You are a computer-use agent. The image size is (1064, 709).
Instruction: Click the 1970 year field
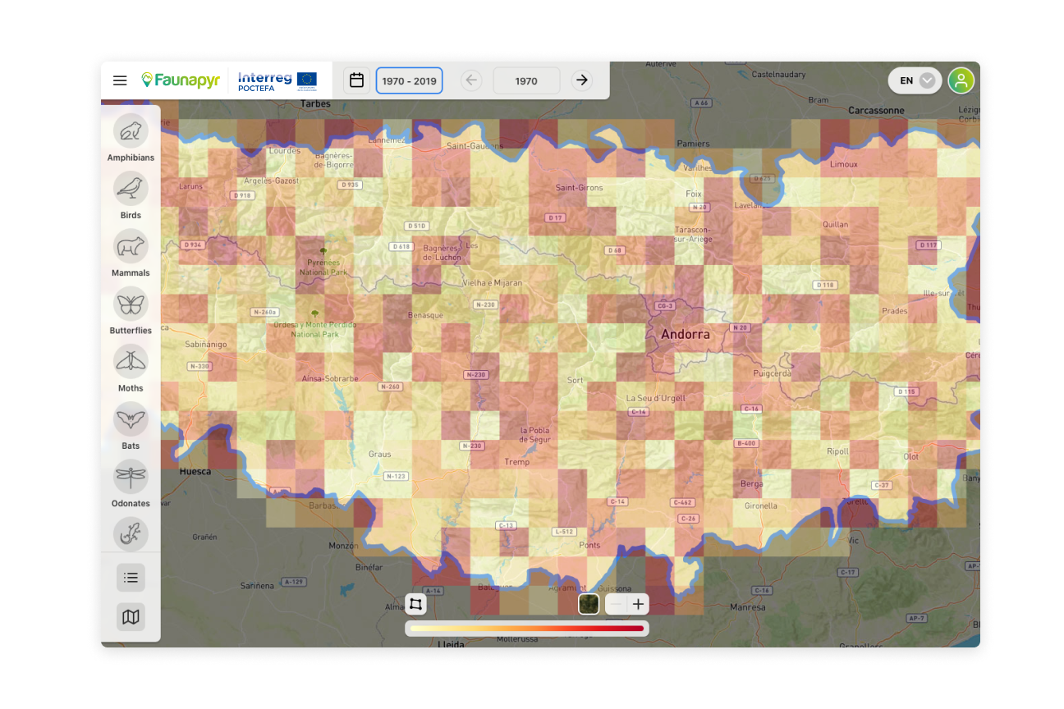(526, 80)
